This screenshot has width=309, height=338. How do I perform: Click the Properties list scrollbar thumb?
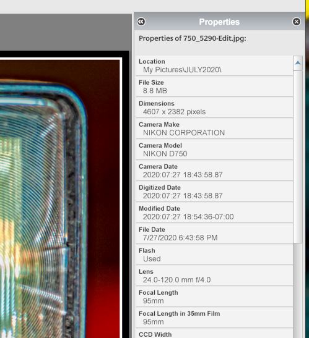point(298,156)
